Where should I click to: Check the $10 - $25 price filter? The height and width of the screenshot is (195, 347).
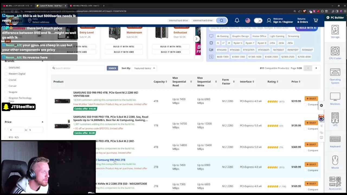(x=6, y=137)
